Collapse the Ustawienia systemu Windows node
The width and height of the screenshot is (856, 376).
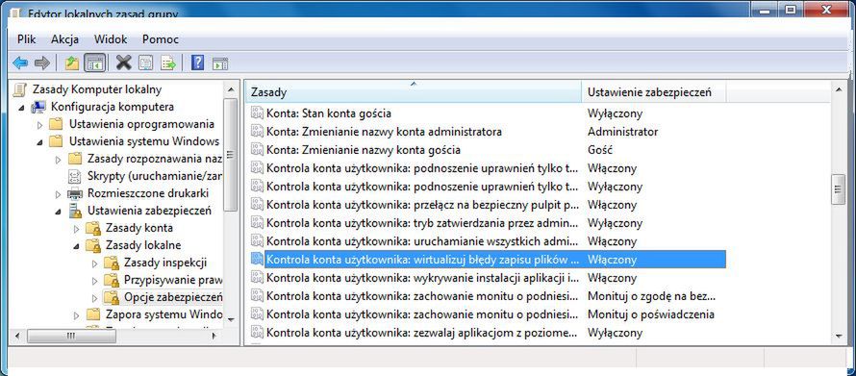click(39, 142)
